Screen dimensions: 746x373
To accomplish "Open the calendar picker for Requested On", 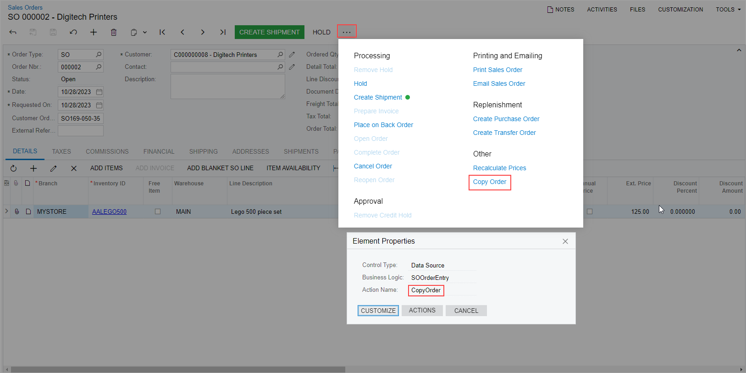I will tap(99, 105).
